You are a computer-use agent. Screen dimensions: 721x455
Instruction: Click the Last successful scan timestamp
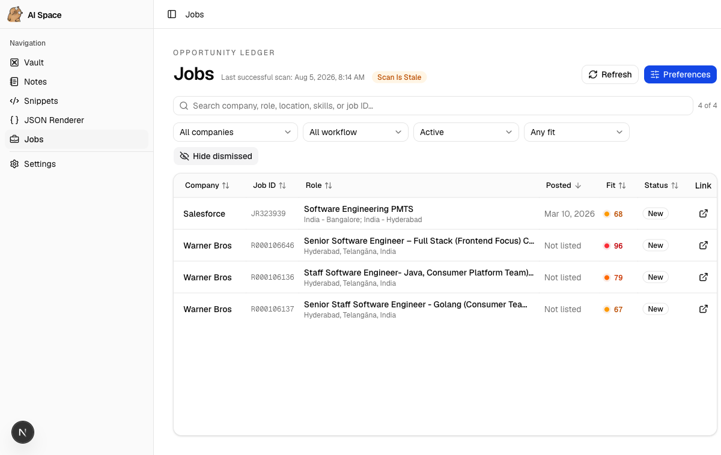[293, 77]
